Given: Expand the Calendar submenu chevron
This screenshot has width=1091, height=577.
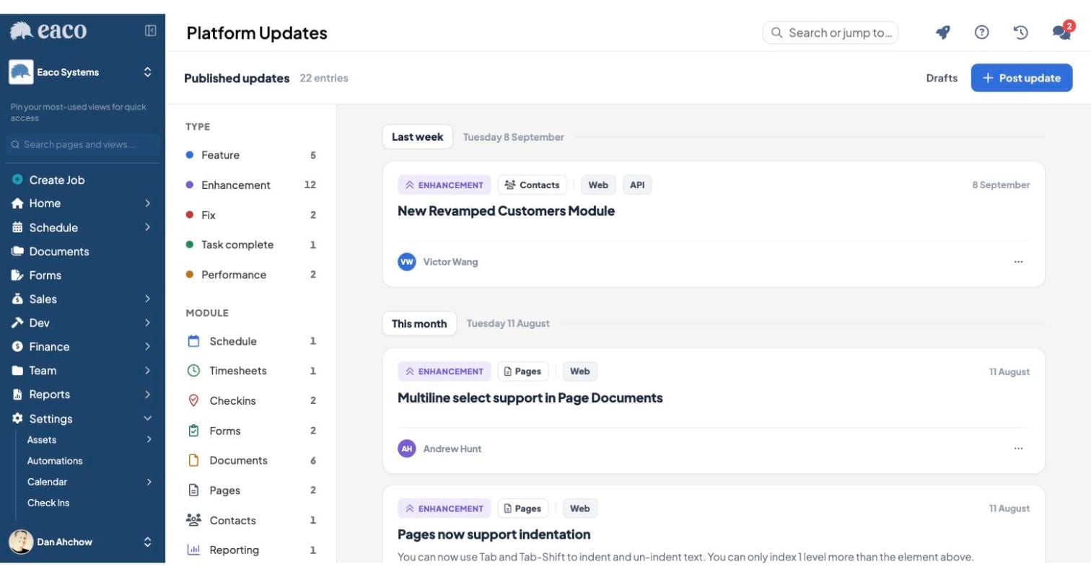Looking at the screenshot, I should (149, 482).
